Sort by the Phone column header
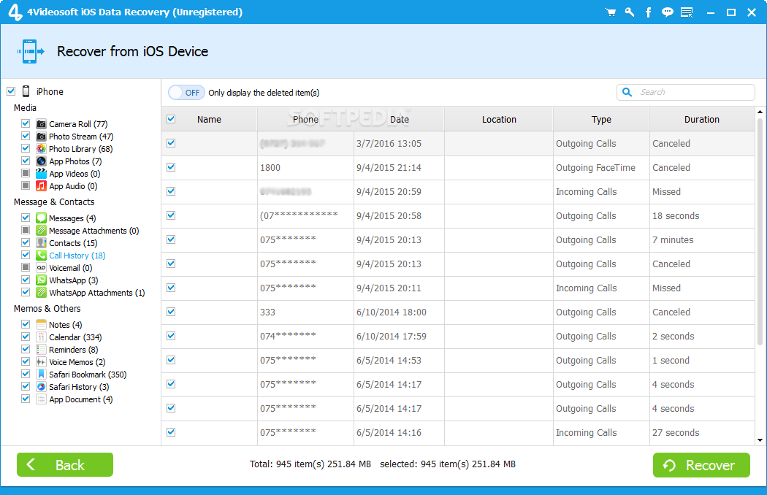The height and width of the screenshot is (495, 767). [306, 119]
